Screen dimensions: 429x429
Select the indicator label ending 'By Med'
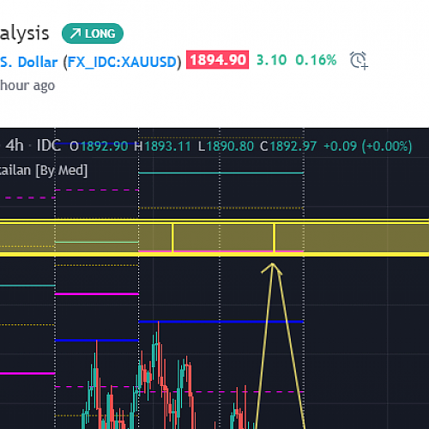[x=44, y=171]
